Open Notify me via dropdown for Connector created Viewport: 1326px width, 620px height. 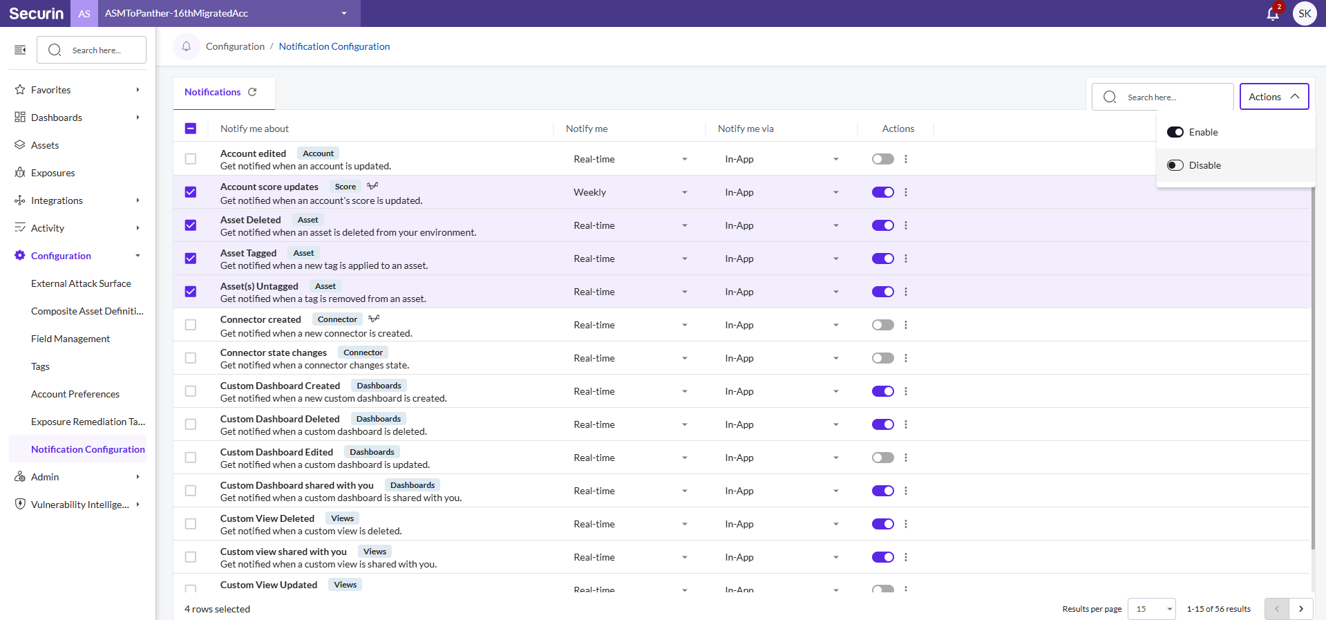(x=782, y=325)
